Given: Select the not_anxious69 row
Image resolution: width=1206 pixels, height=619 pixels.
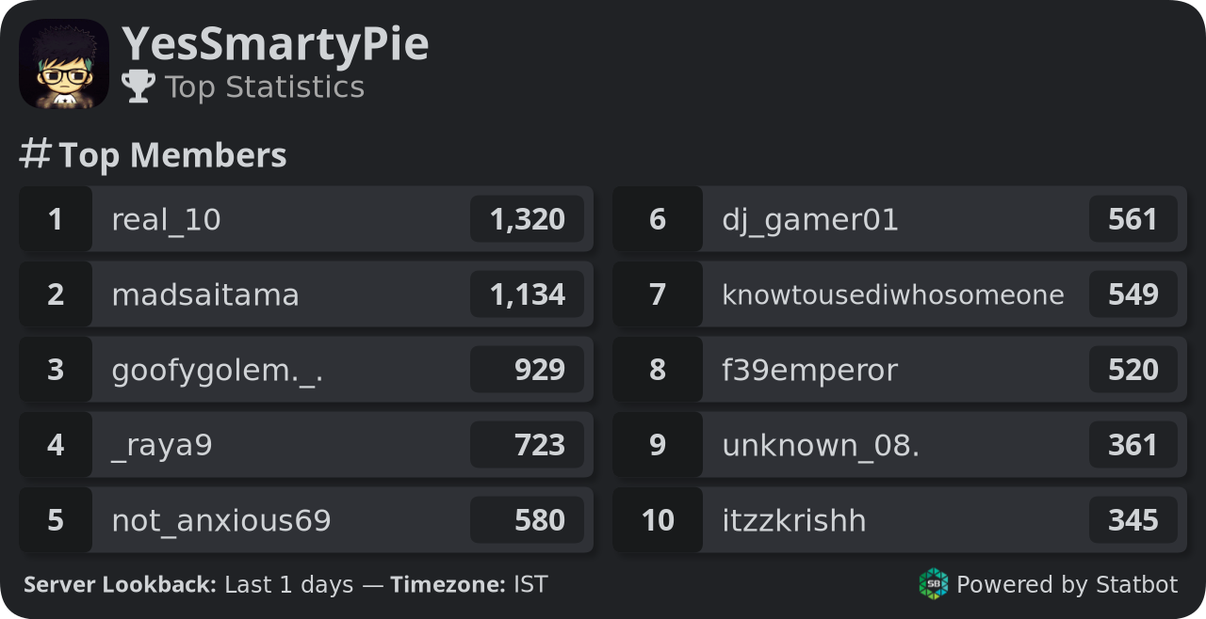Looking at the screenshot, I should [306, 520].
